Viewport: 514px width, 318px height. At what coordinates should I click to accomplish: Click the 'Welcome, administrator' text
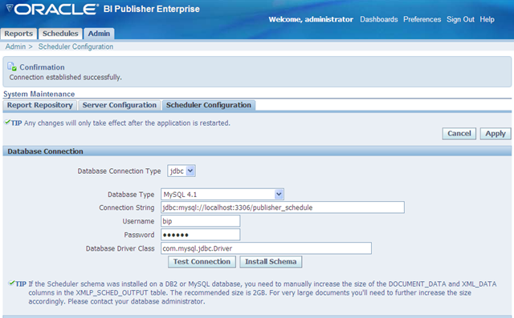coord(311,19)
